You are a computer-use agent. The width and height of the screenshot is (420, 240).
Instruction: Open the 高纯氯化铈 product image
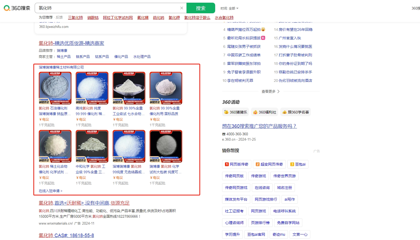point(92,88)
